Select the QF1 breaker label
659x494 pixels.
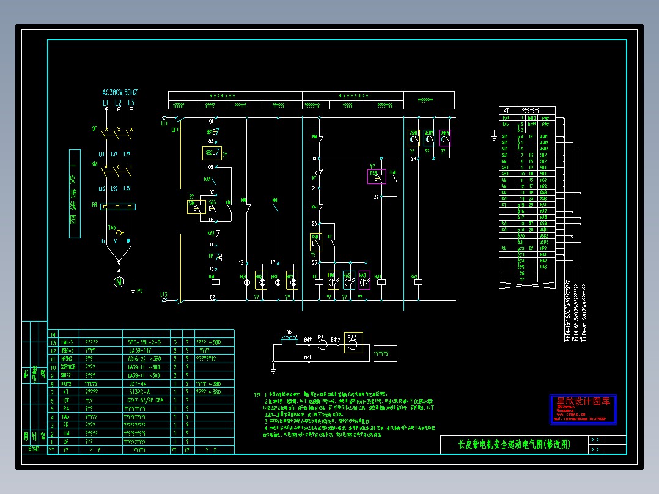coord(175,130)
